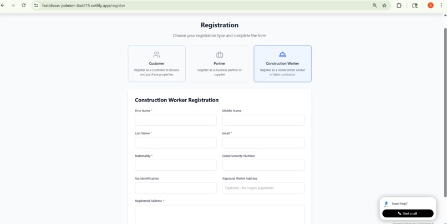Click the Partner briefcase icon
This screenshot has height=224, width=447.
pos(220,54)
